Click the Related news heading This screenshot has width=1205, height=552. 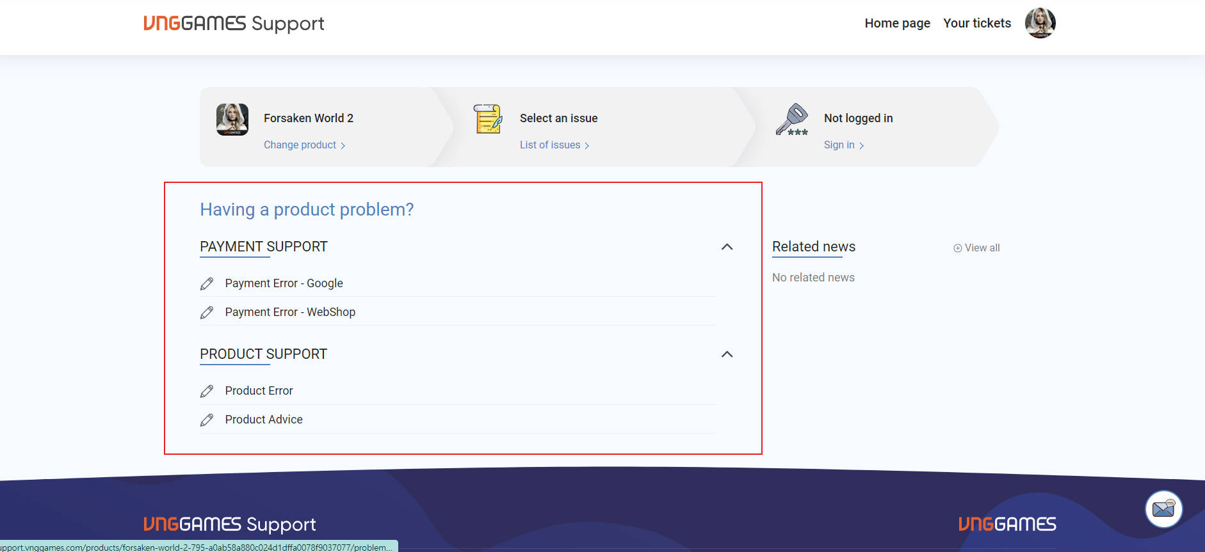pyautogui.click(x=814, y=247)
